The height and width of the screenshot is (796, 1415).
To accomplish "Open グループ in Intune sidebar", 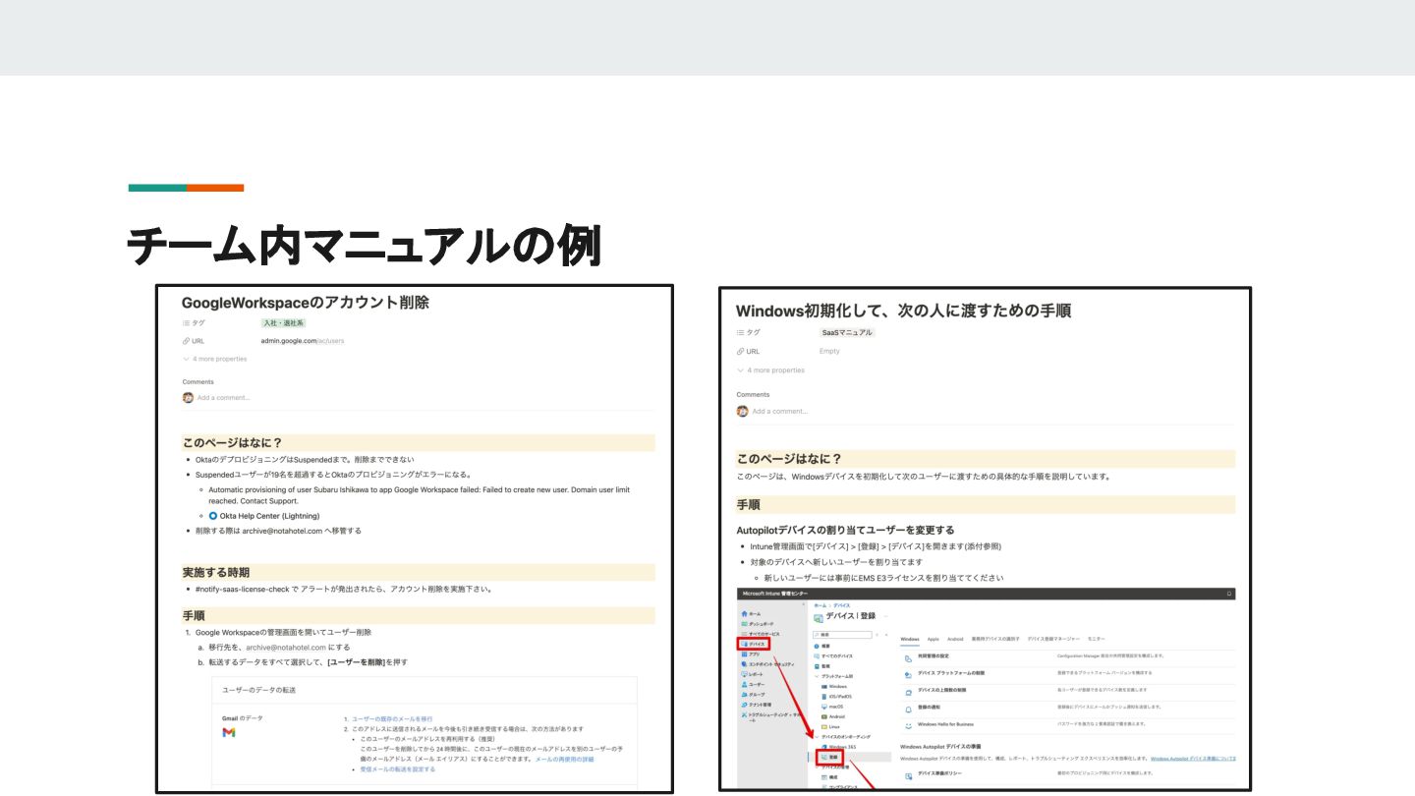I will point(754,694).
